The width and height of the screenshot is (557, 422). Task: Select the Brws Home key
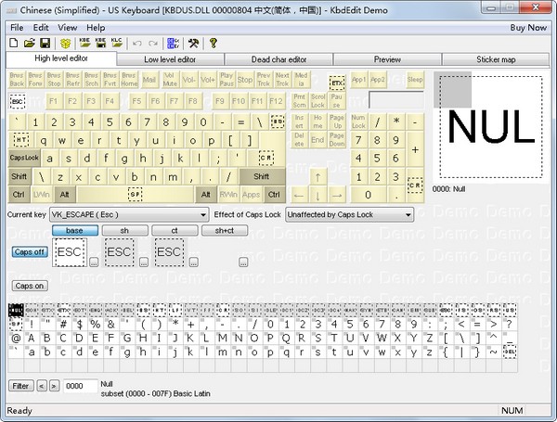point(129,80)
